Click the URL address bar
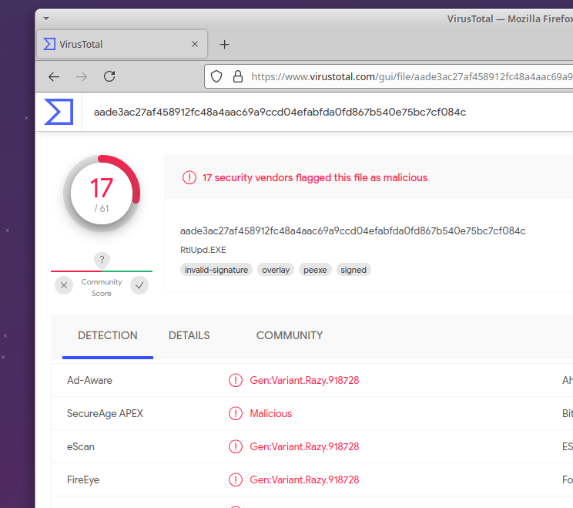Viewport: 573px width, 508px height. pyautogui.click(x=388, y=76)
